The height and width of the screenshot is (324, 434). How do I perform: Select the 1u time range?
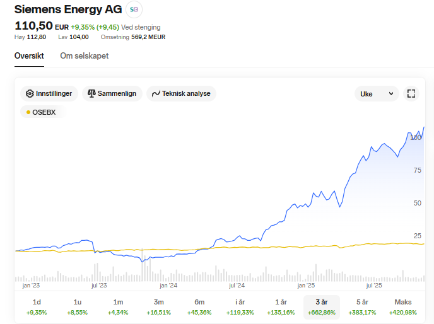pyautogui.click(x=78, y=307)
